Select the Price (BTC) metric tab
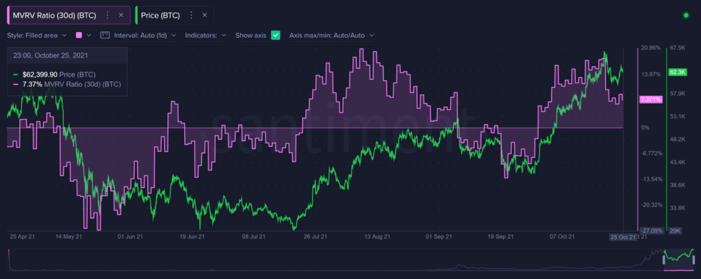The image size is (701, 279). (160, 15)
